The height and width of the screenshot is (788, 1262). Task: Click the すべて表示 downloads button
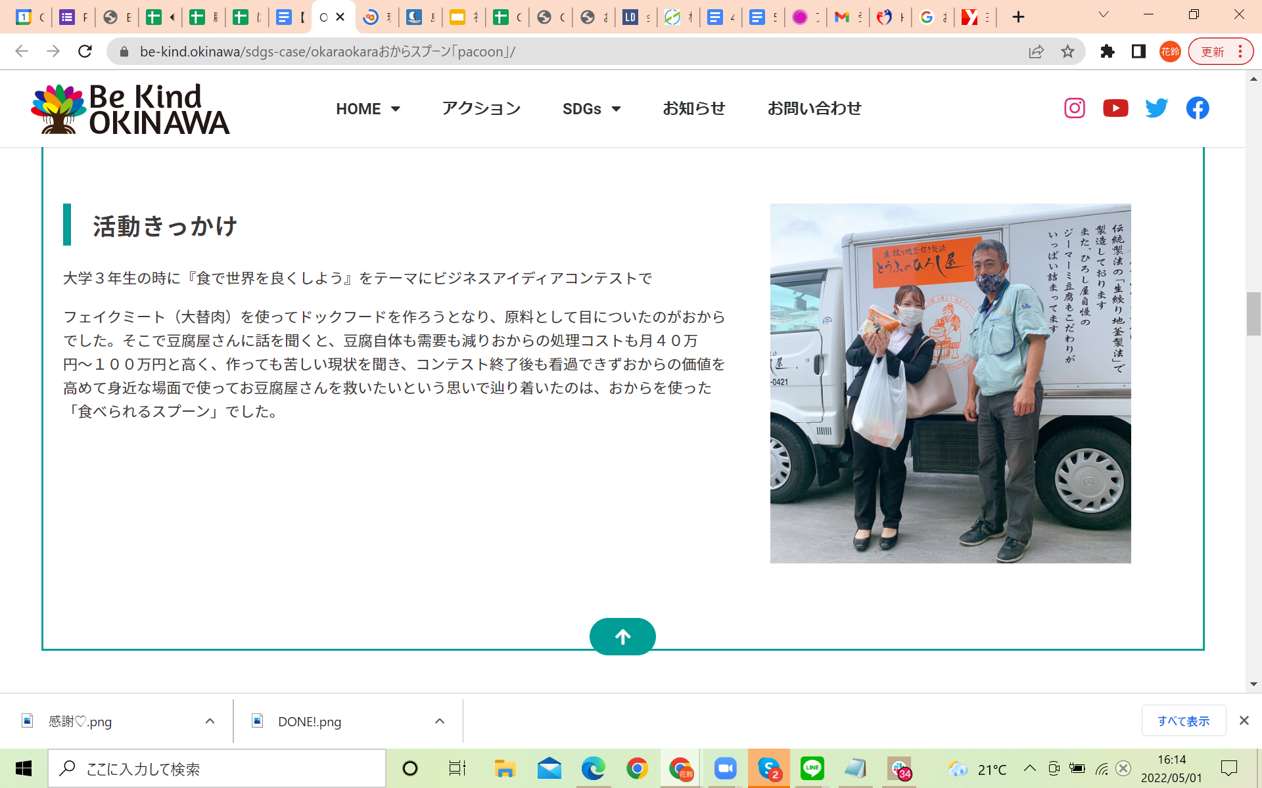pyautogui.click(x=1184, y=721)
